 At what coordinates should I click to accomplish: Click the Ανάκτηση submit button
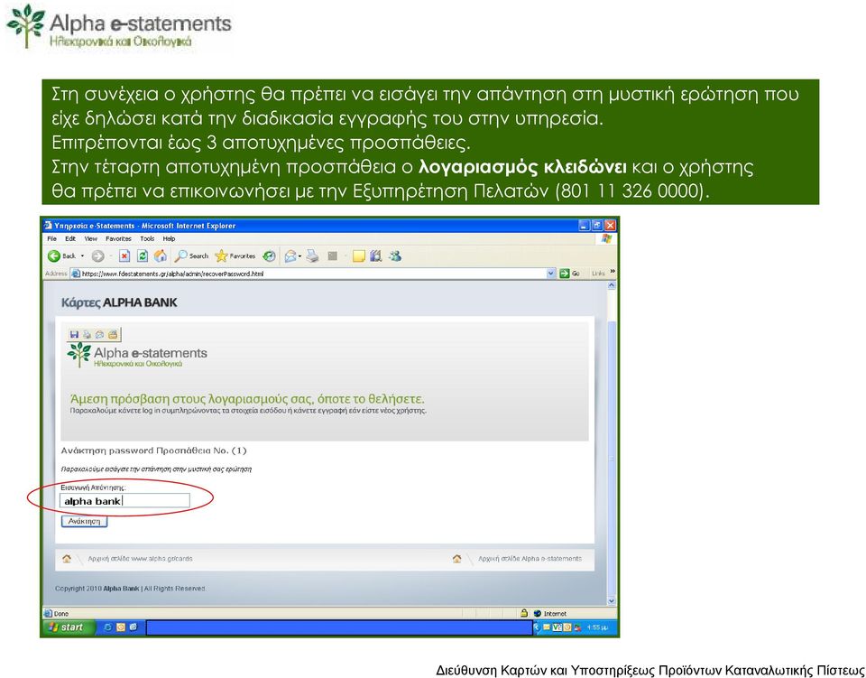(x=84, y=521)
